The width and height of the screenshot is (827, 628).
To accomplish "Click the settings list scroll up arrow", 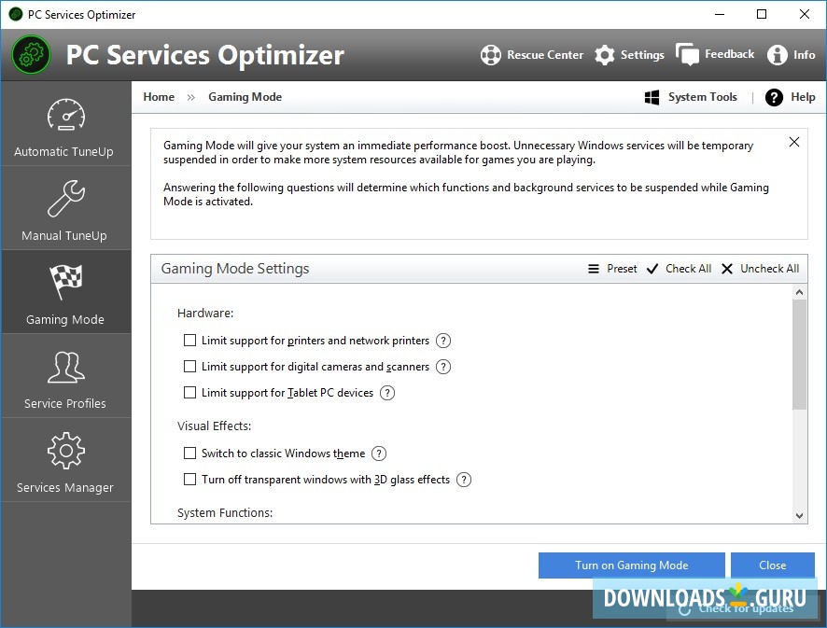I will point(799,292).
